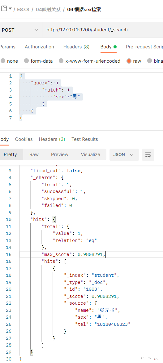This screenshot has height=363, width=163.
Task: Click the "sex": "男" line in response
Action: 91,317
